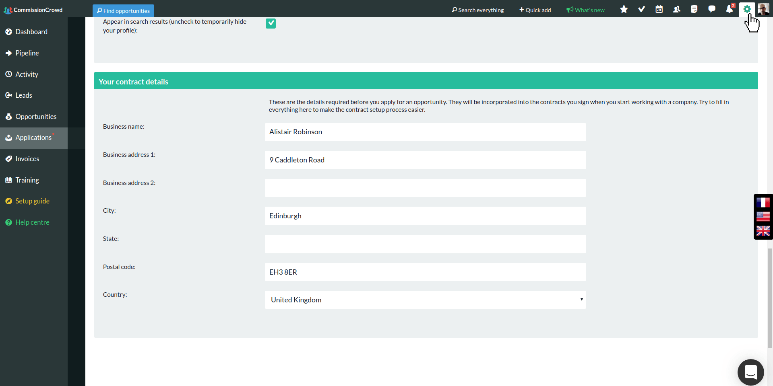Open Invoices from the sidebar
Viewport: 773px width, 386px height.
[x=27, y=159]
